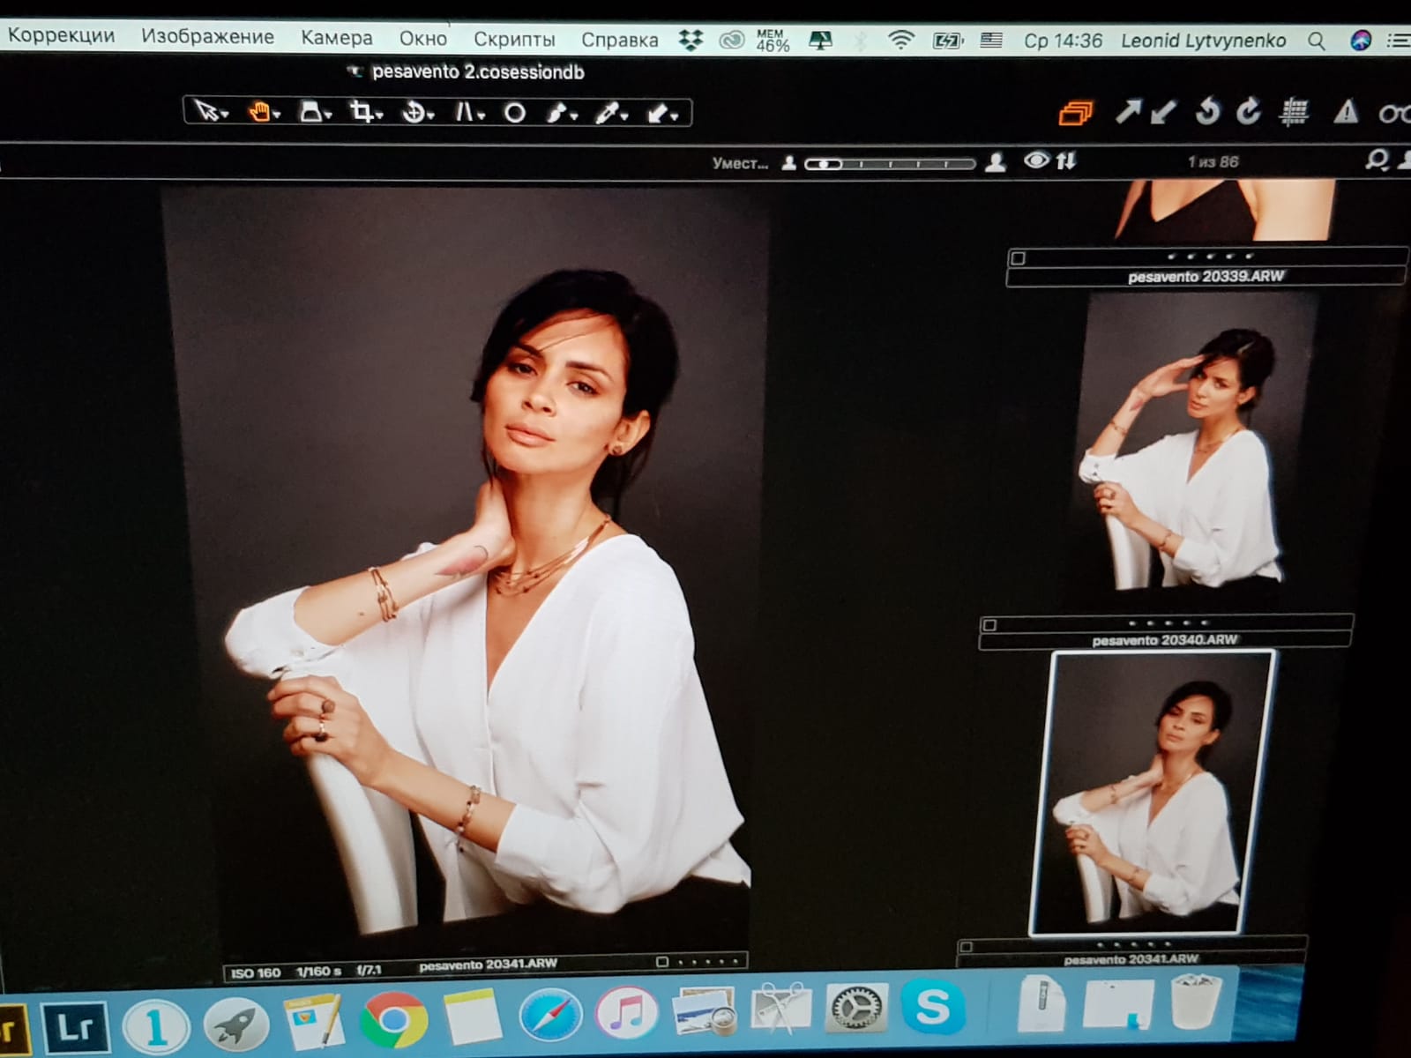Open the Trash in the Dock
Image resolution: width=1411 pixels, height=1058 pixels.
[1195, 1001]
